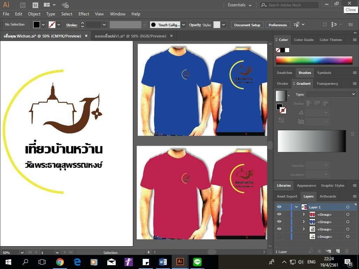Click the Line app in the taskbar

(x=197, y=262)
